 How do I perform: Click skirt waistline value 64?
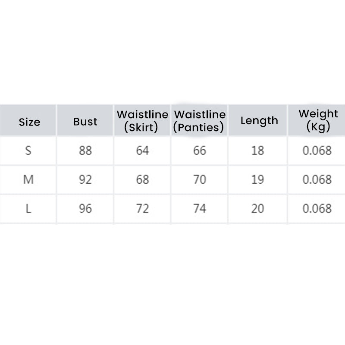pos(142,151)
